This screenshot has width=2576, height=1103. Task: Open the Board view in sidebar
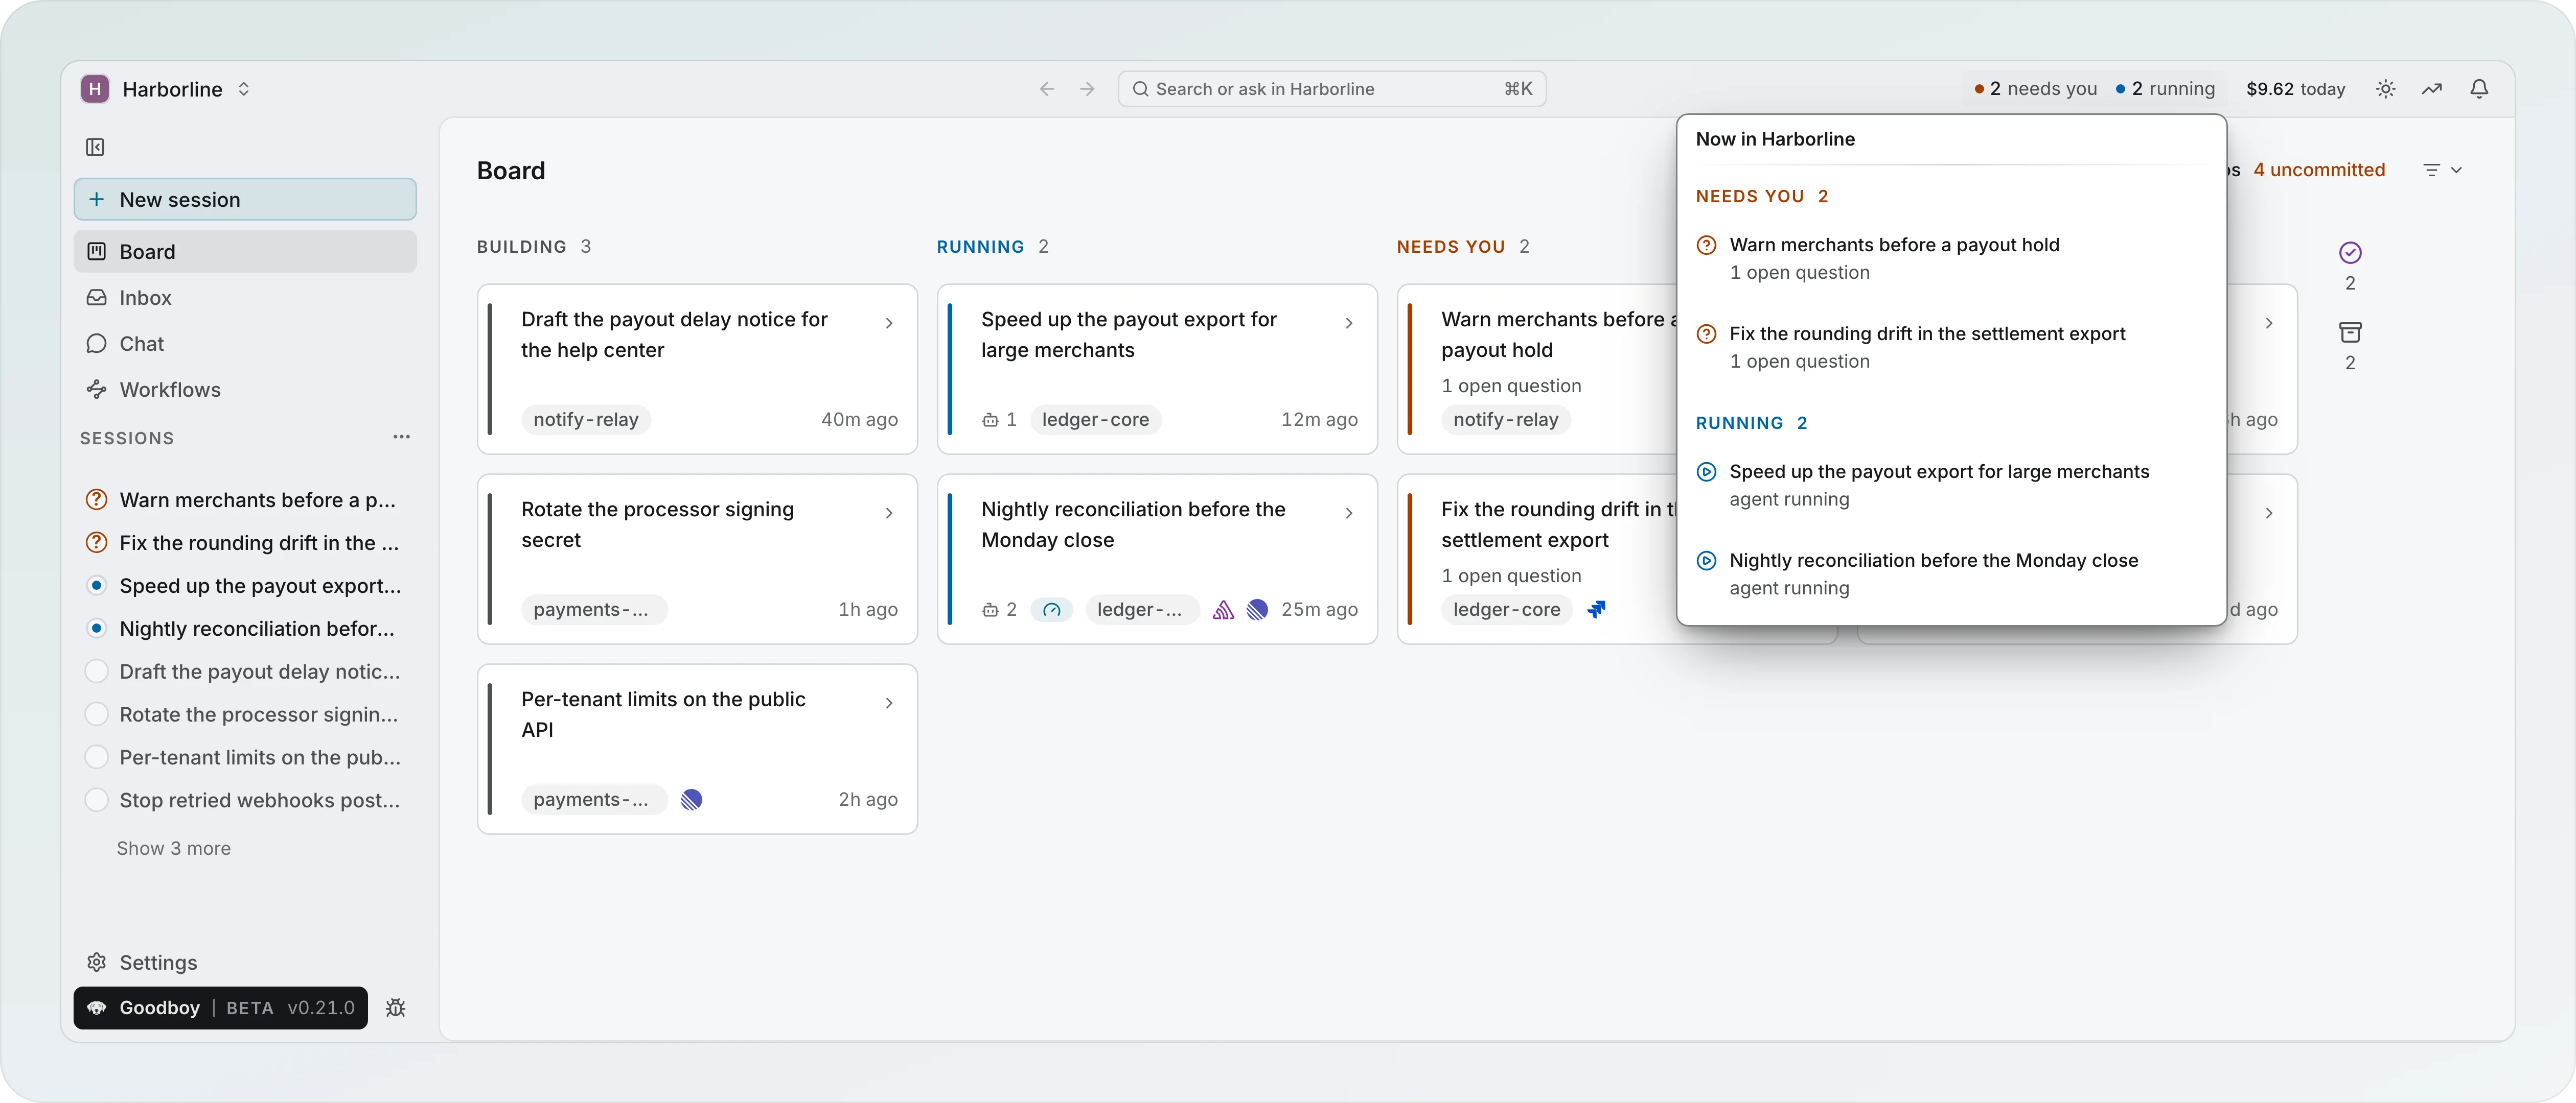[245, 252]
